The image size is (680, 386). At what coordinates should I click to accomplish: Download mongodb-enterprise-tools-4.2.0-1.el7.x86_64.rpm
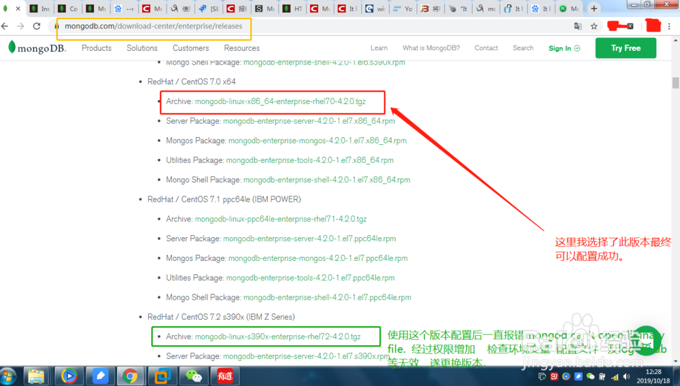pos(309,160)
